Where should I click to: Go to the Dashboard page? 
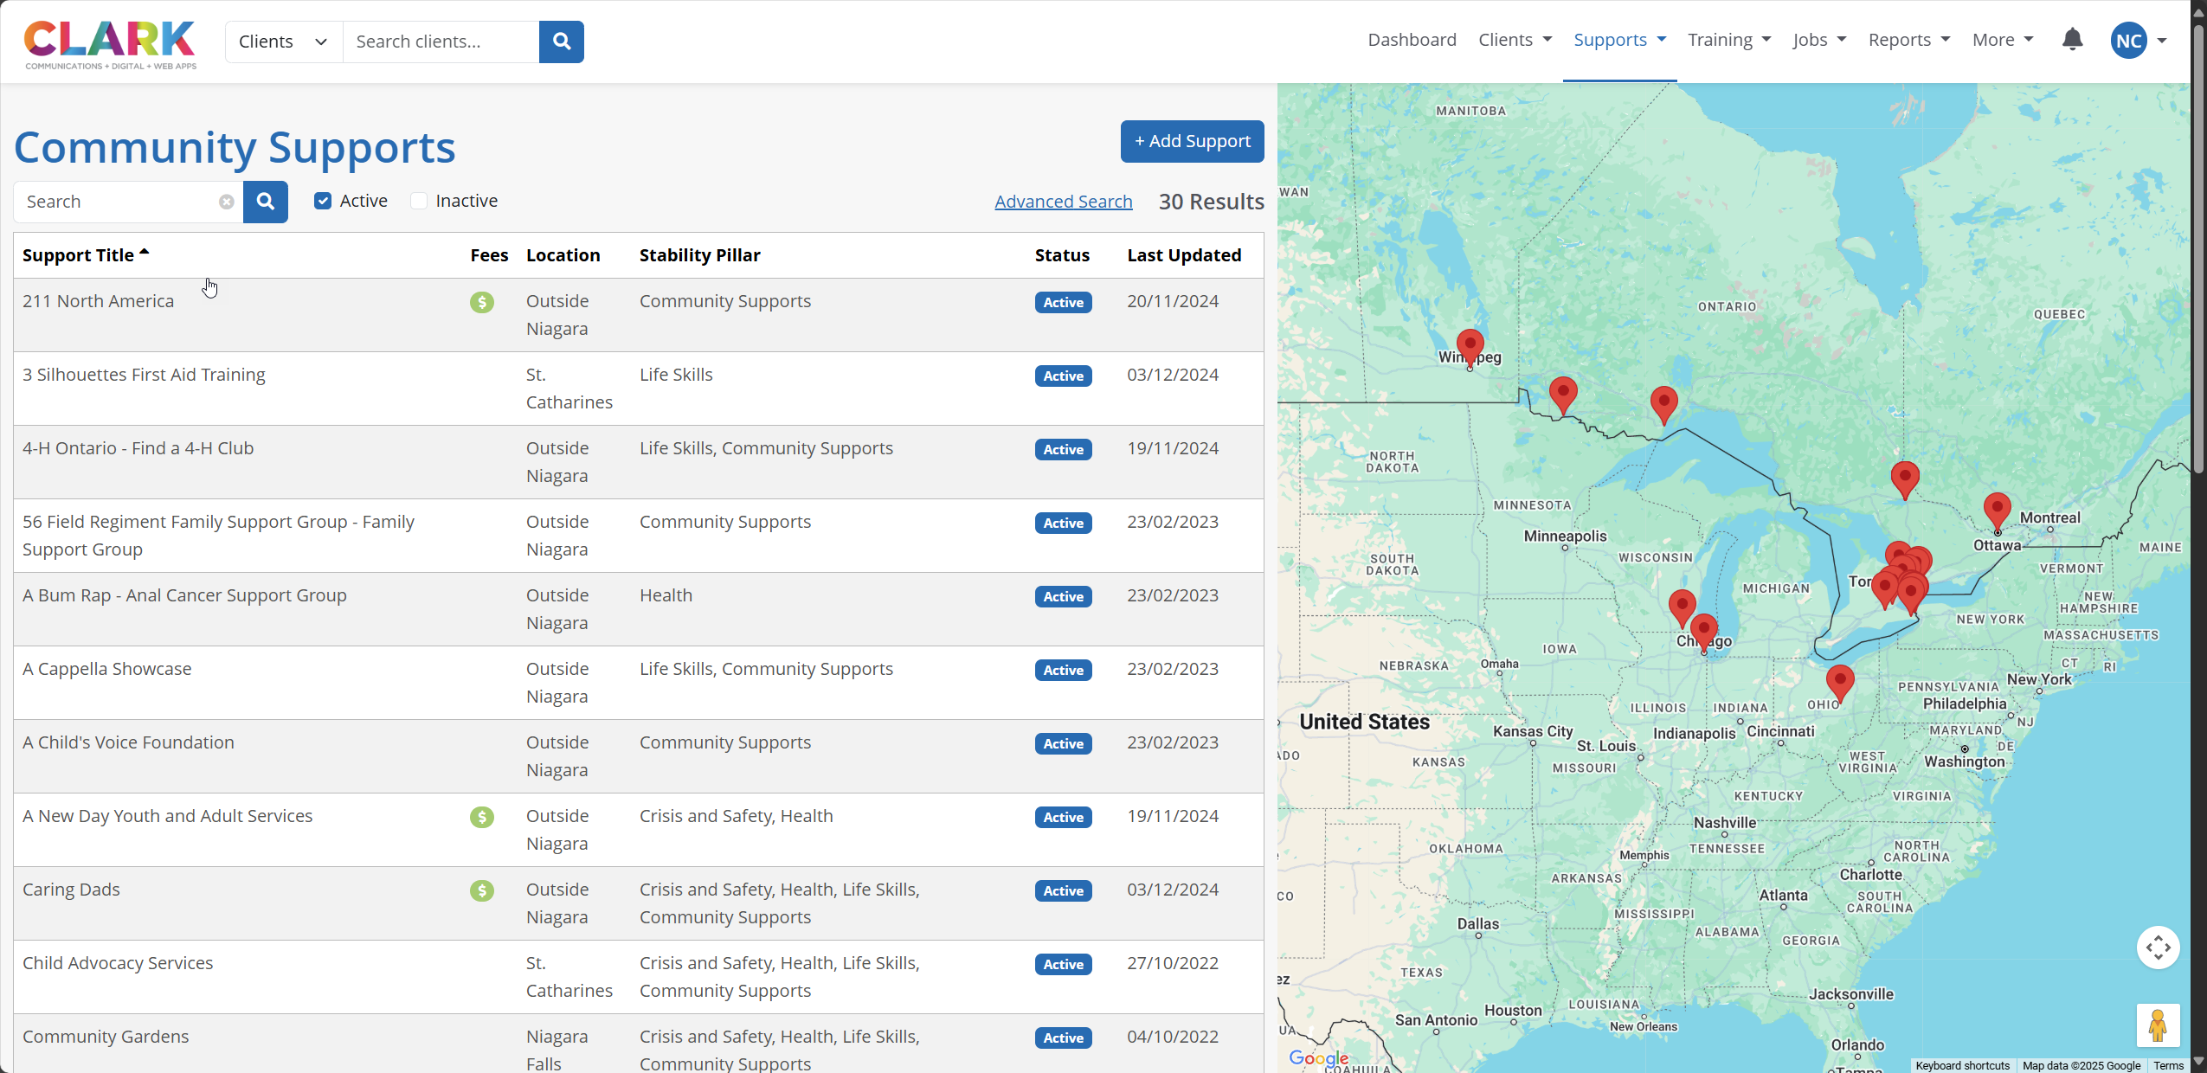tap(1412, 40)
